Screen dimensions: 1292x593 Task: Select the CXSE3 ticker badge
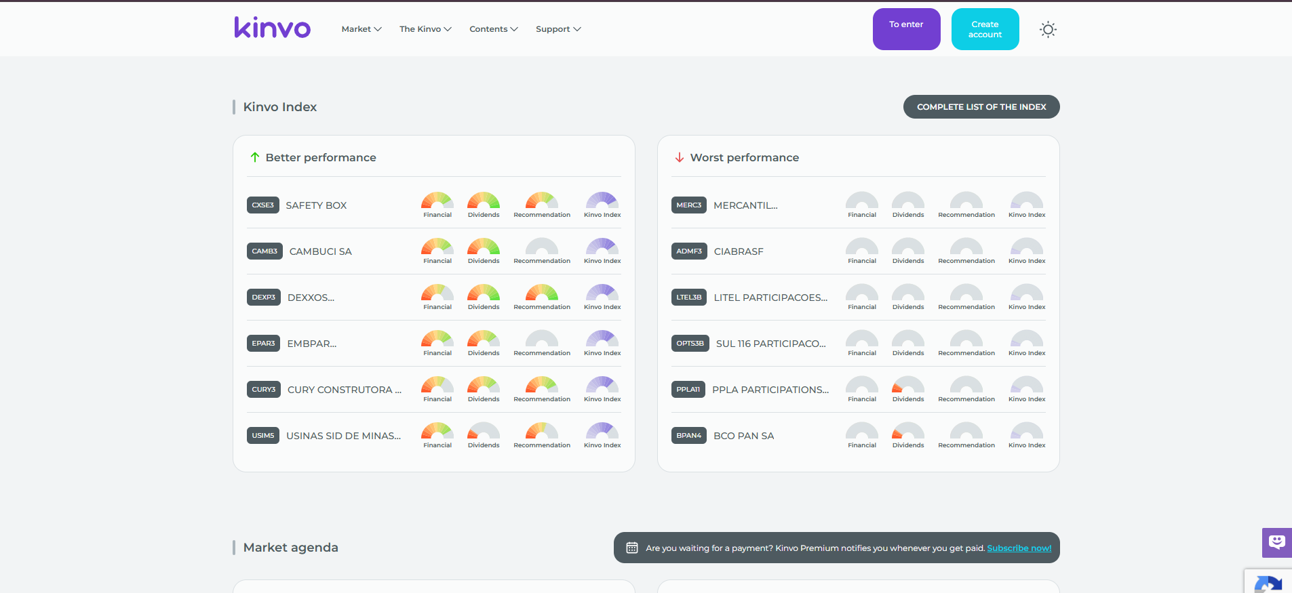pyautogui.click(x=263, y=205)
